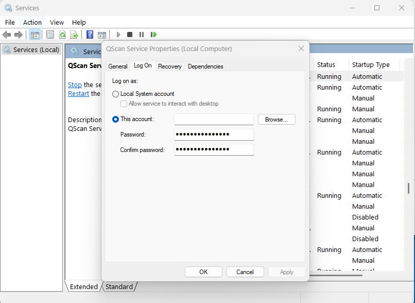415x303 pixels.
Task: Open the Action menu
Action: point(32,23)
